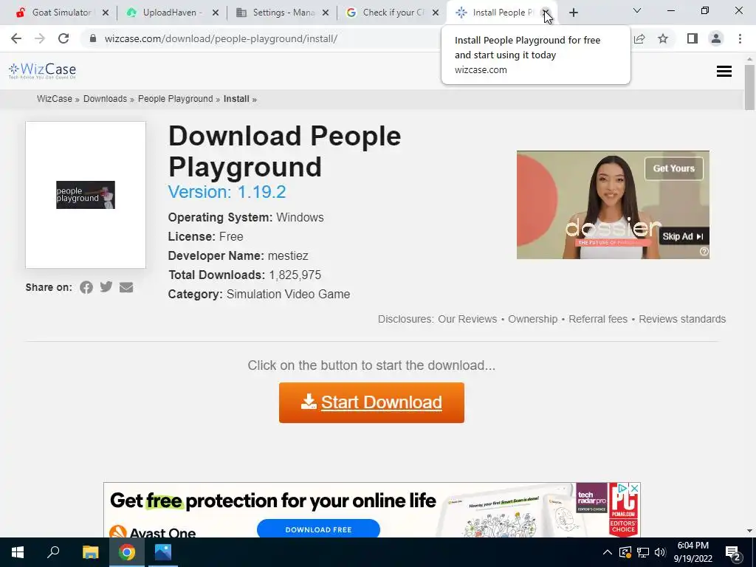Click the Install breadcrumb
The image size is (756, 567).
coord(236,99)
